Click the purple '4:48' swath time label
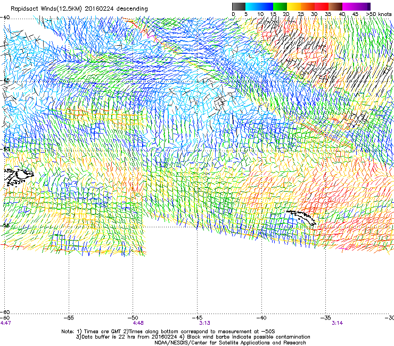 pos(138,323)
